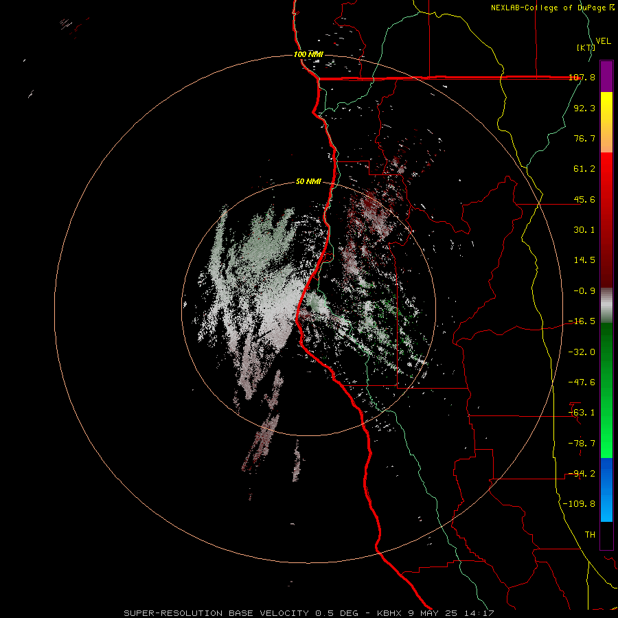The width and height of the screenshot is (618, 618).
Task: Click the -94.2 legend value
Action: (582, 474)
